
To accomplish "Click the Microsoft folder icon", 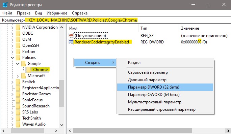I will click(24, 76).
